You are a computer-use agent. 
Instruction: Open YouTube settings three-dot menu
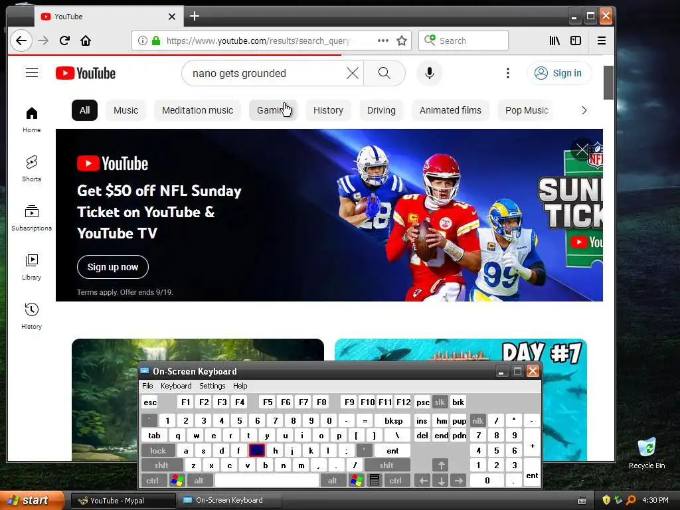(508, 73)
